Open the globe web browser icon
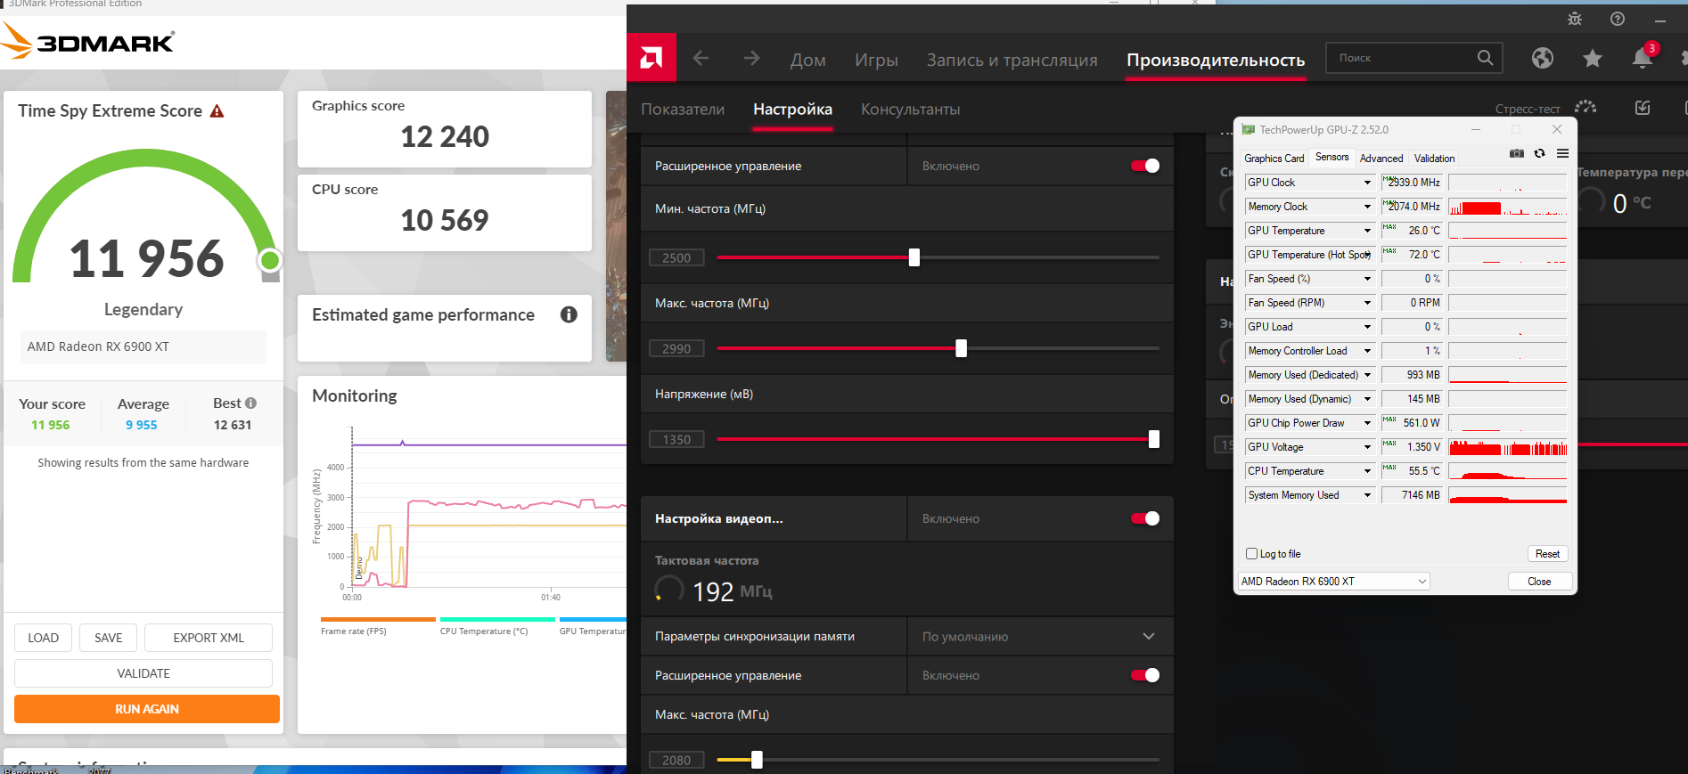 tap(1543, 59)
